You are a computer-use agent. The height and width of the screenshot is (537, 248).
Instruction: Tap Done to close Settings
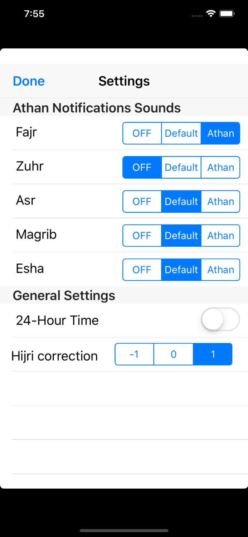pos(28,81)
